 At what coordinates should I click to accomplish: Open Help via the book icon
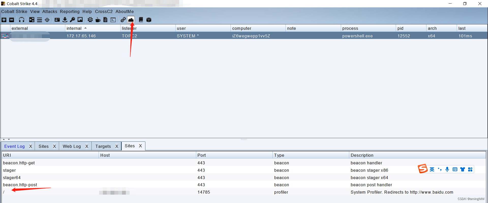click(141, 20)
